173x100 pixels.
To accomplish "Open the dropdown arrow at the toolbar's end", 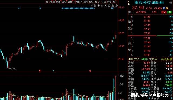I will click(x=117, y=2).
